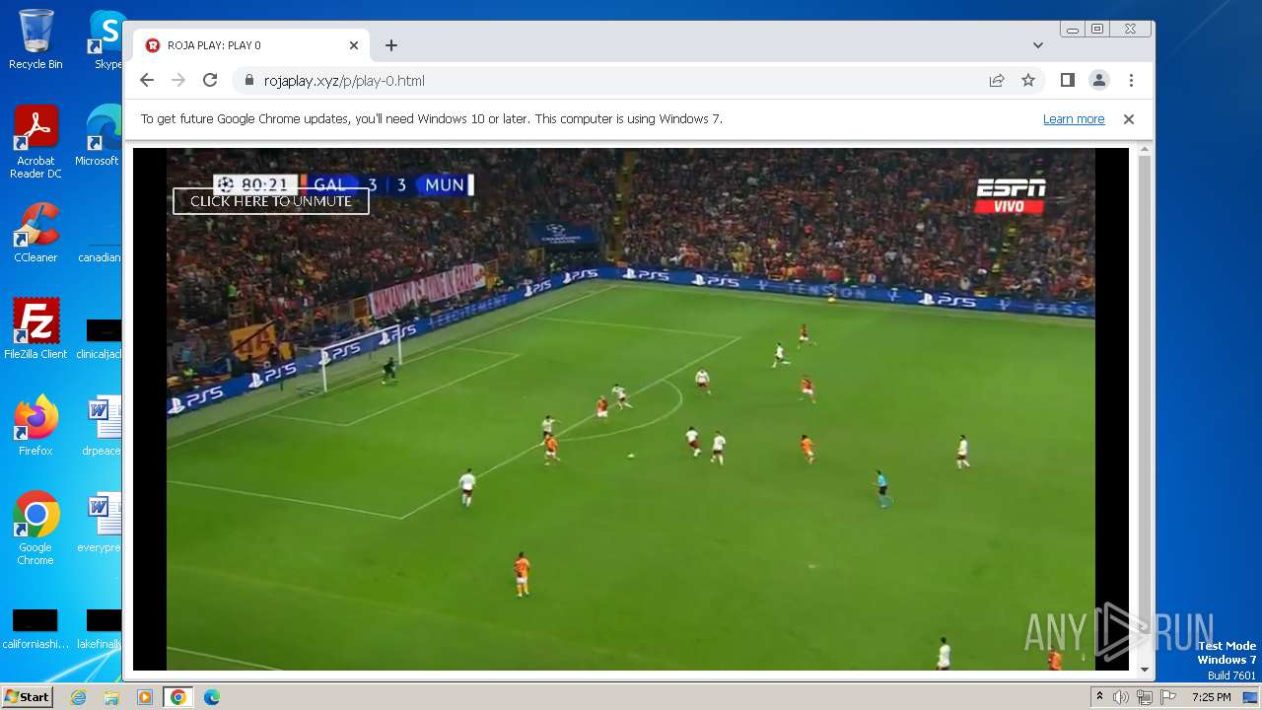Open the CCleaner desktop icon
Viewport: 1262px width, 710px height.
point(35,234)
